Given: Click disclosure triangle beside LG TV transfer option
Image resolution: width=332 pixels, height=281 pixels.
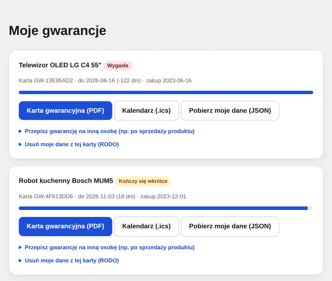Looking at the screenshot, I should [x=20, y=131].
